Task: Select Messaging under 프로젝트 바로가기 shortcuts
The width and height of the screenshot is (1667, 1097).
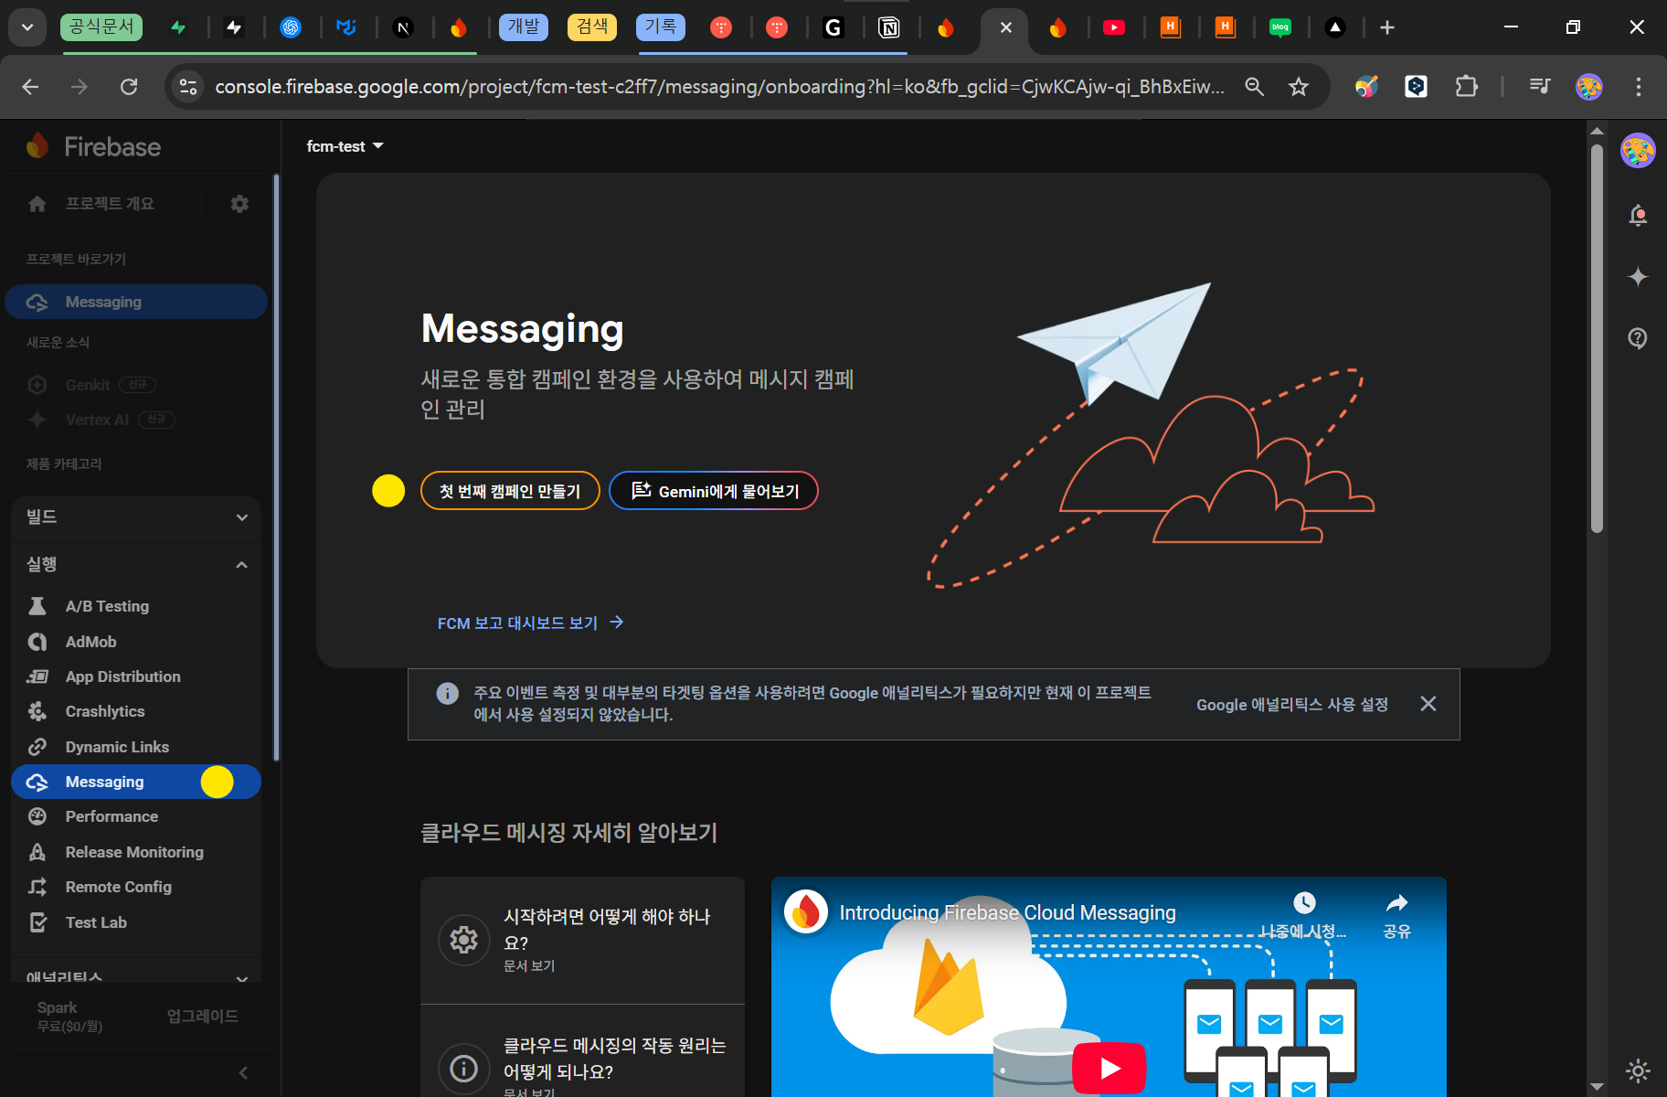Action: tap(136, 302)
